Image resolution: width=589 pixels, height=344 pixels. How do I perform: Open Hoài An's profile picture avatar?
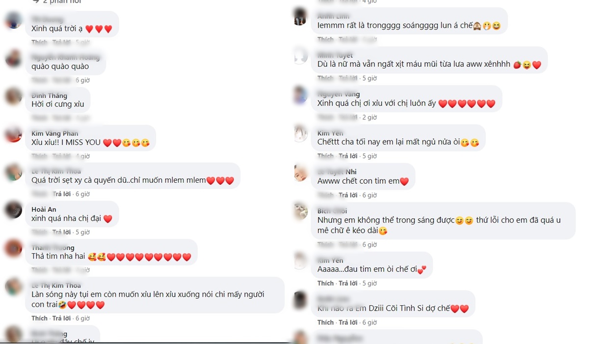coord(14,210)
